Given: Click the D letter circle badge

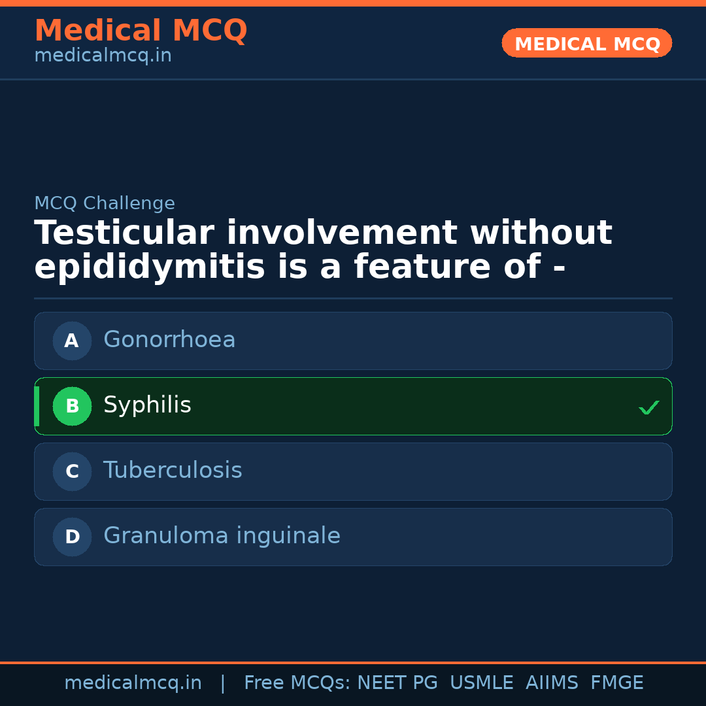Looking at the screenshot, I should (72, 537).
